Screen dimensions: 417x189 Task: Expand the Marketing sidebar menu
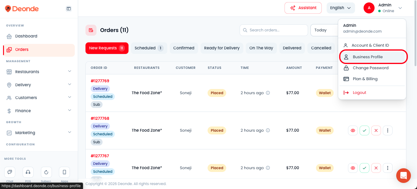click(x=39, y=133)
